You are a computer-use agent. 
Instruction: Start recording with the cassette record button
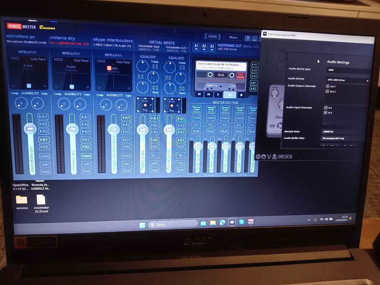(x=241, y=95)
